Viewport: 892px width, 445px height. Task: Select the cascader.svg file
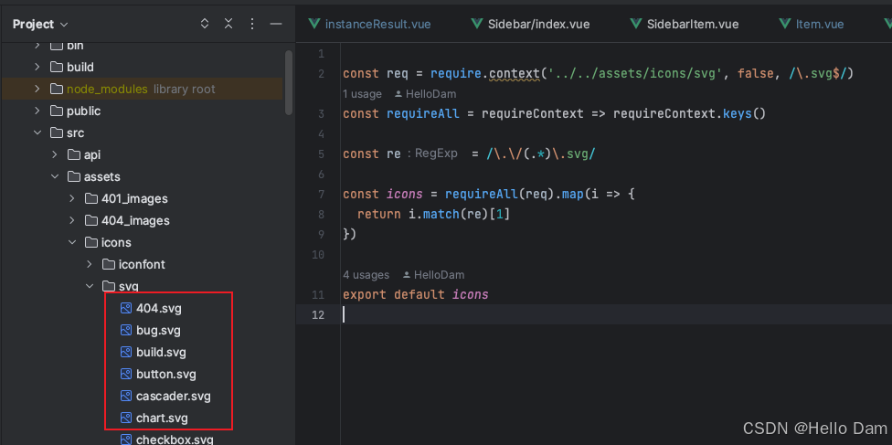click(x=174, y=396)
